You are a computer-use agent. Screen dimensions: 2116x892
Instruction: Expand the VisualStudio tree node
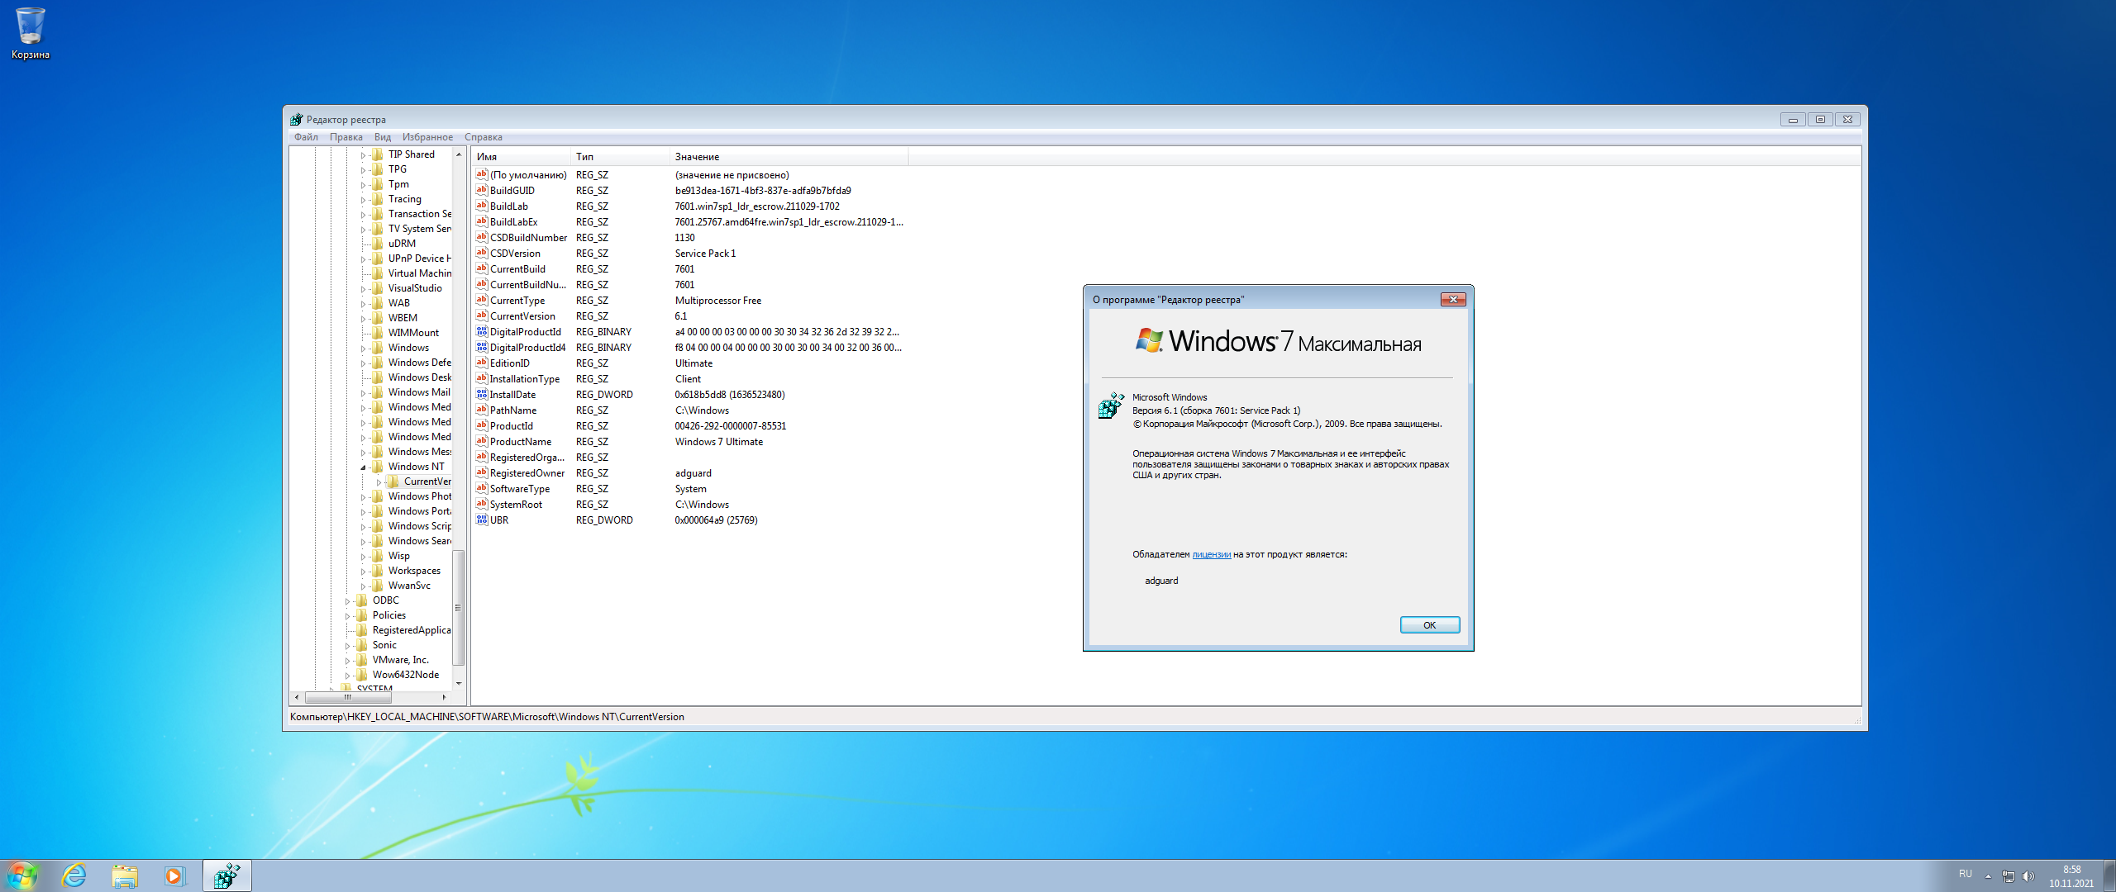[363, 289]
